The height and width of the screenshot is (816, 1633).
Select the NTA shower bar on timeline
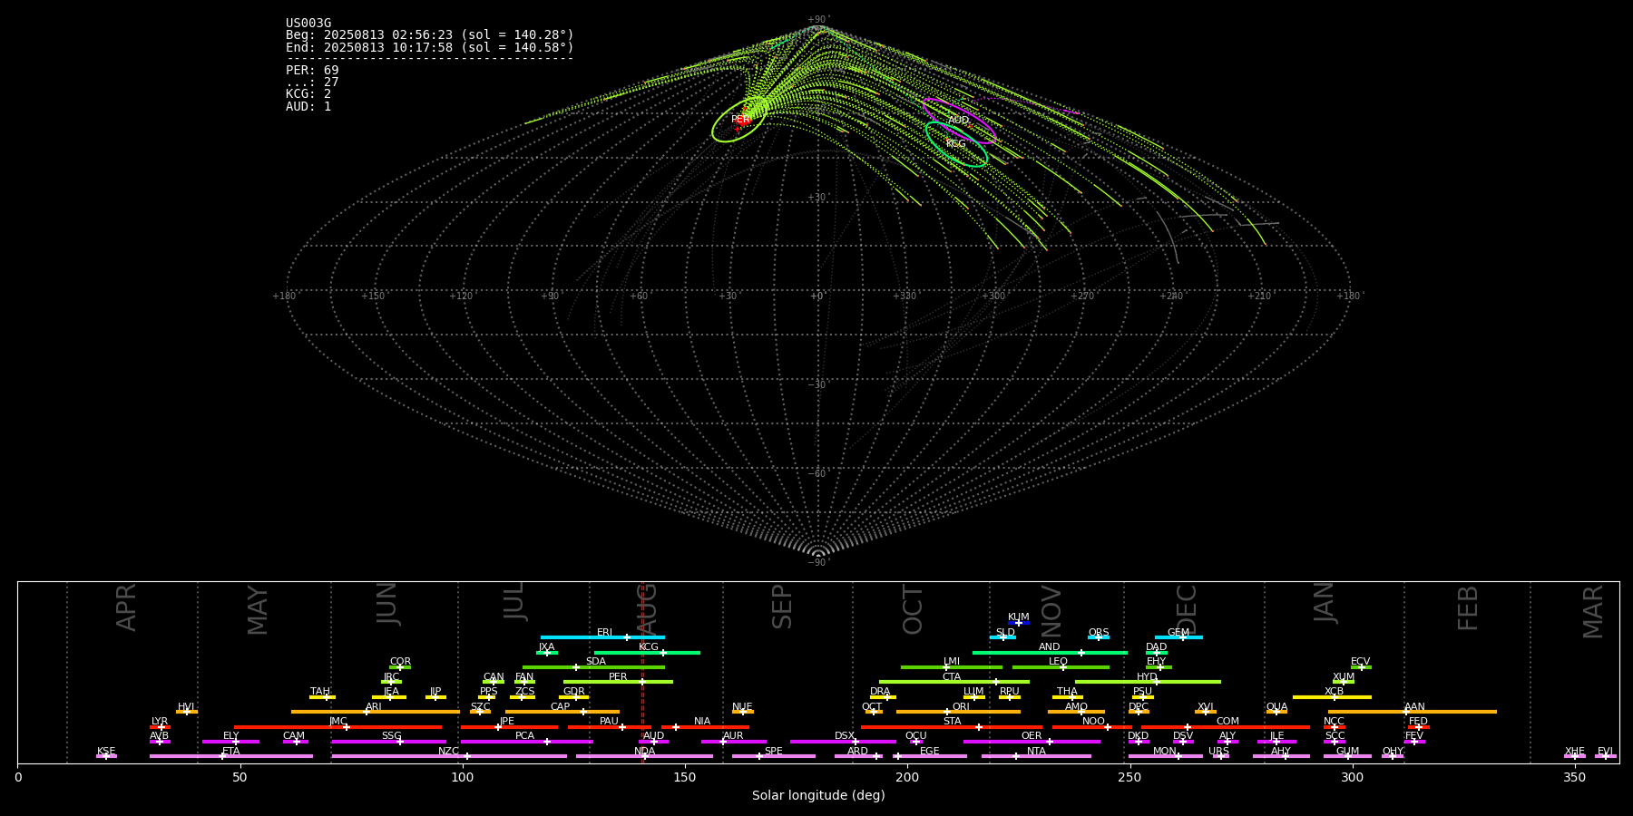1036,756
